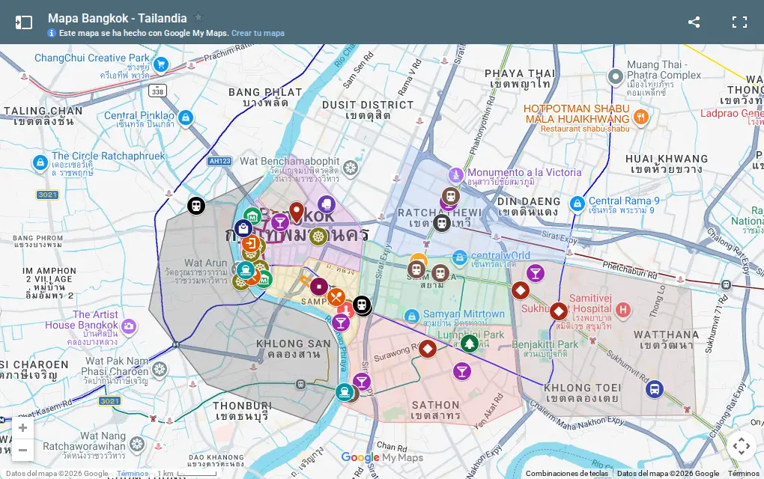The width and height of the screenshot is (764, 479).
Task: Star the Mapa Bangkok map
Action: pyautogui.click(x=198, y=17)
